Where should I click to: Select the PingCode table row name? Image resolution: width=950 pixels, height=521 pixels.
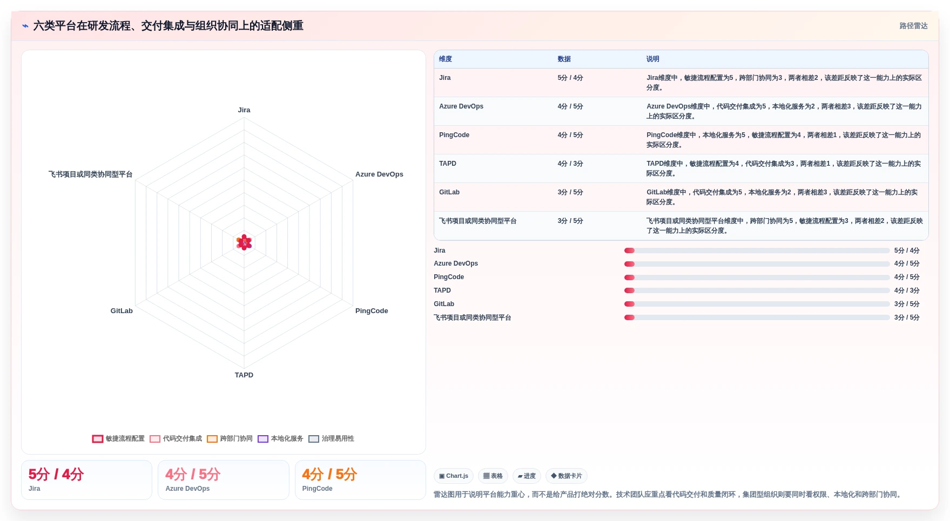click(x=454, y=135)
